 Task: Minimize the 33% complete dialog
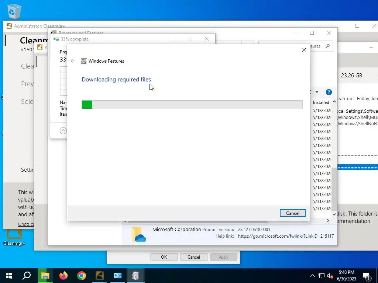173,39
